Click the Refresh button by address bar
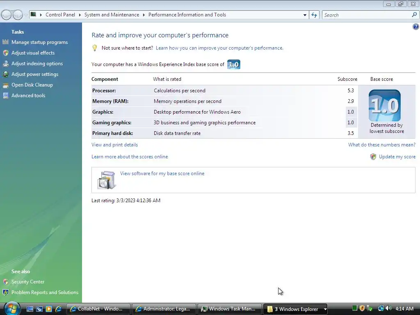The image size is (420, 315). point(314,15)
